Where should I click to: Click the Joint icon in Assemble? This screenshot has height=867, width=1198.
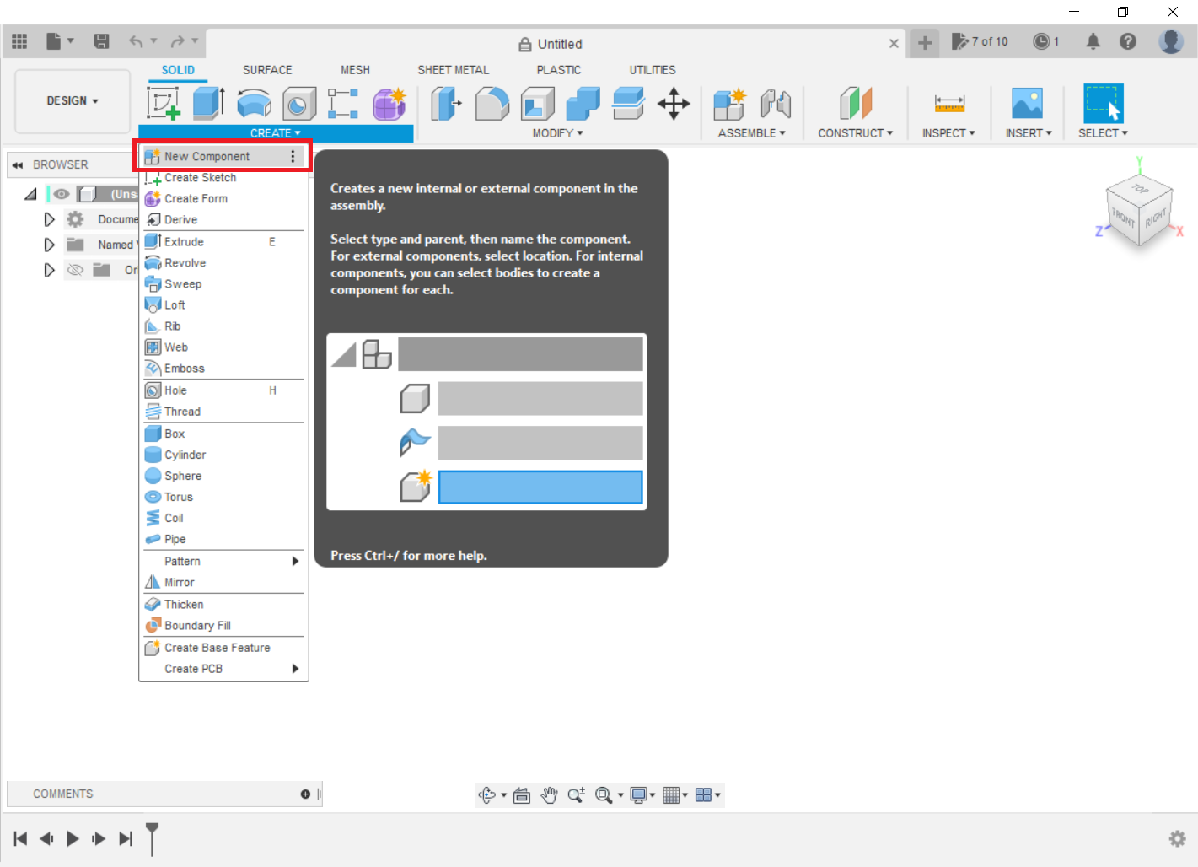tap(776, 104)
